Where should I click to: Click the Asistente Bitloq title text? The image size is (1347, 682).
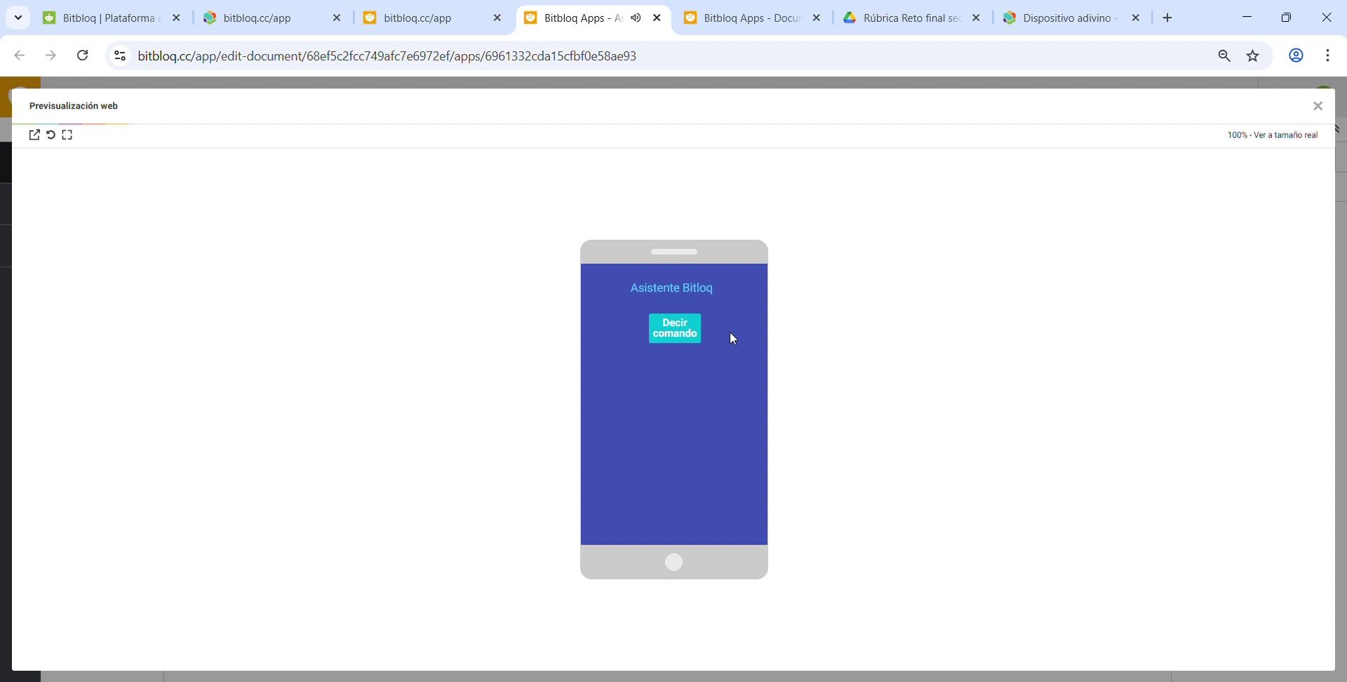point(671,288)
